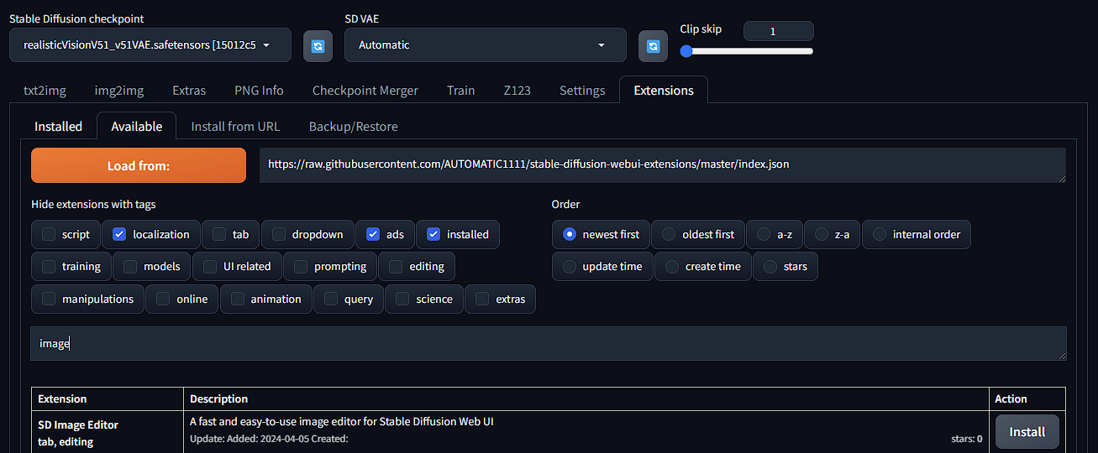
Task: Uncheck the localization tag checkbox
Action: [x=119, y=234]
